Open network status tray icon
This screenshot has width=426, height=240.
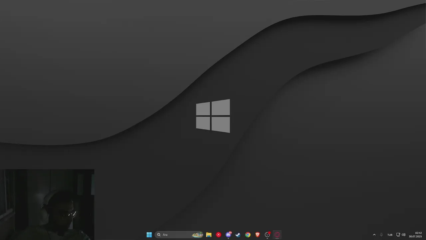click(398, 235)
